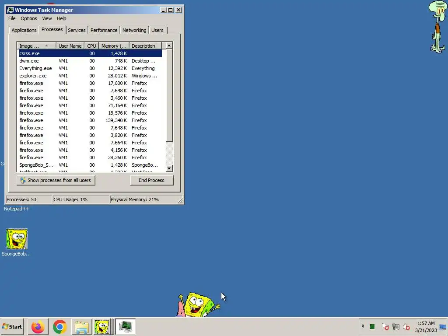Click process list scroll down arrow
The image size is (448, 336).
coord(169,168)
